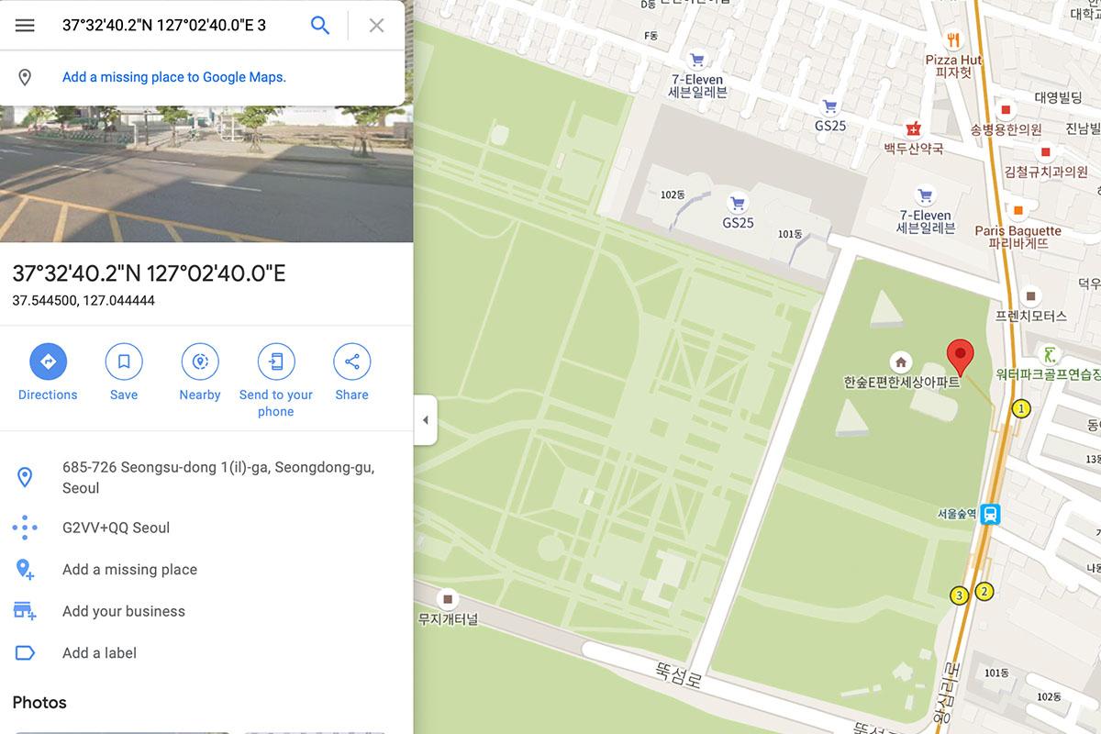1101x734 pixels.
Task: Select Add a label
Action: click(x=206, y=653)
